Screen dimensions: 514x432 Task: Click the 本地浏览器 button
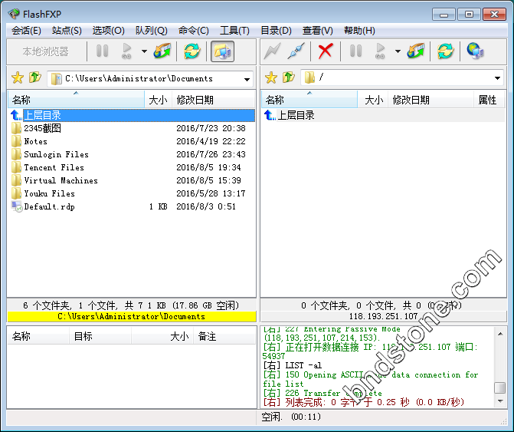coord(45,51)
